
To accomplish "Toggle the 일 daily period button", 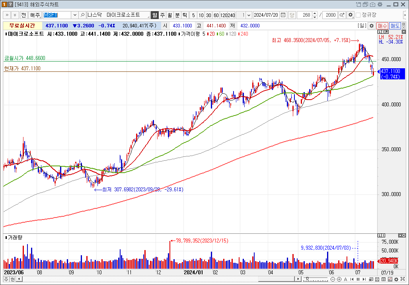I will coord(155,15).
